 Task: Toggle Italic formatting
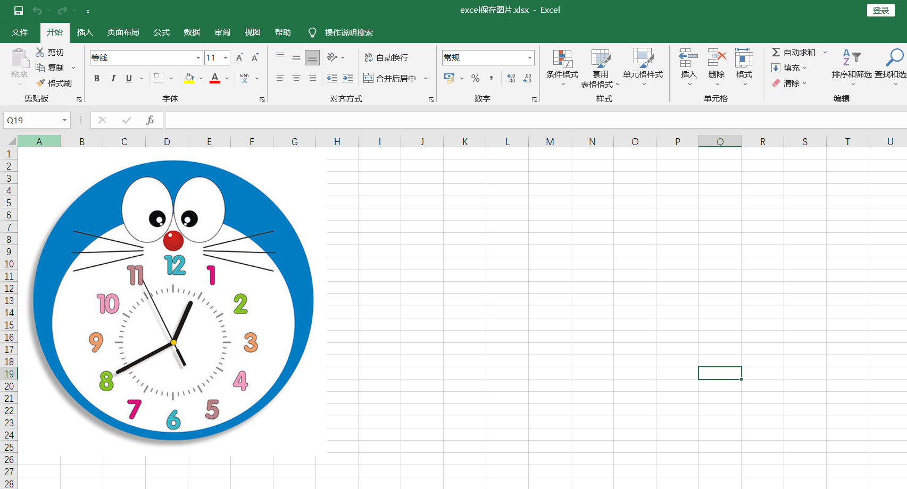113,78
